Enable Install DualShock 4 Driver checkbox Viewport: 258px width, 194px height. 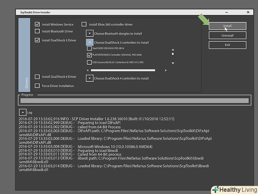tap(37, 76)
